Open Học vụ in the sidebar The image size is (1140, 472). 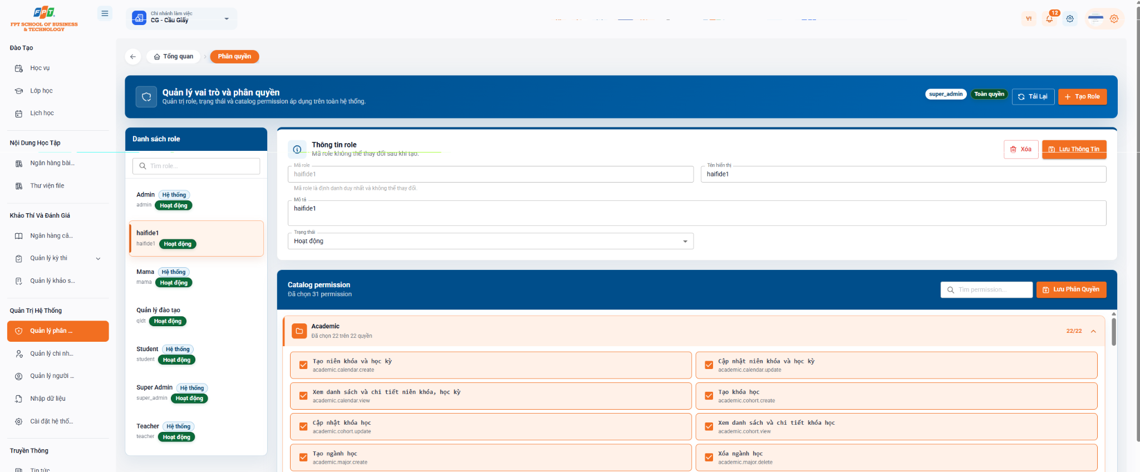click(x=58, y=68)
